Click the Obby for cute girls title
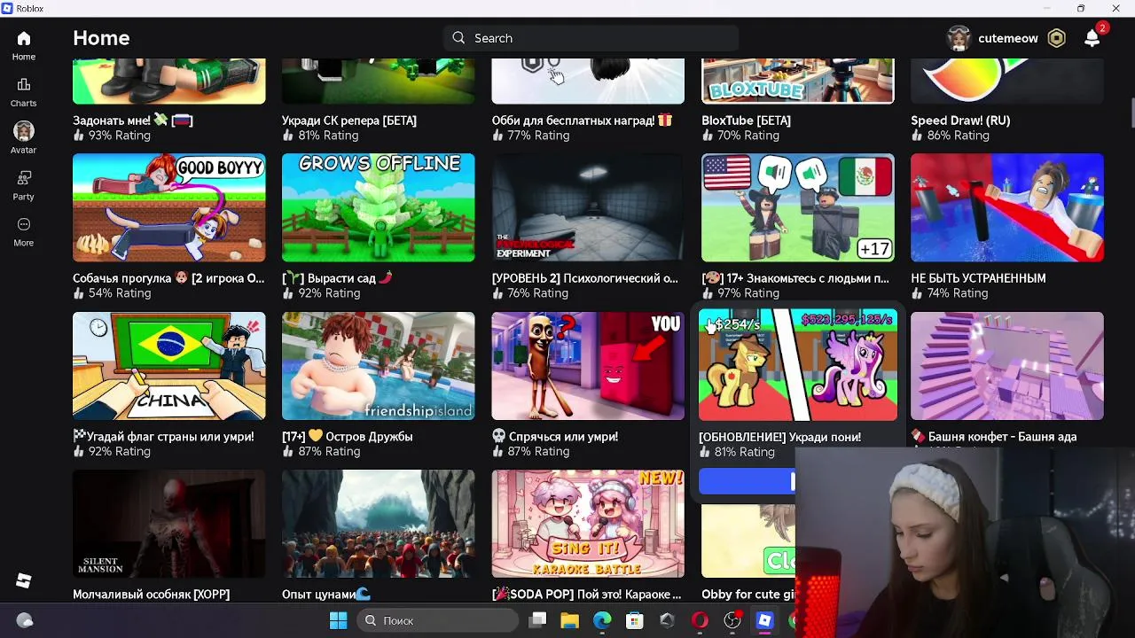The width and height of the screenshot is (1135, 638). coord(748,595)
